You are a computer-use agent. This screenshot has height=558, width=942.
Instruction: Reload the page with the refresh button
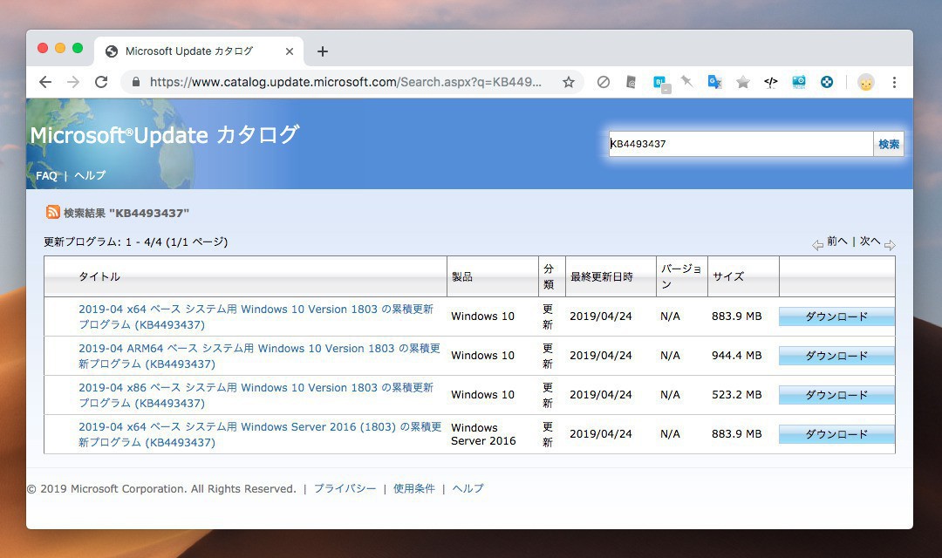pos(101,82)
